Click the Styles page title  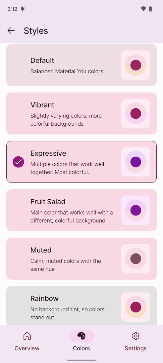pyautogui.click(x=36, y=31)
